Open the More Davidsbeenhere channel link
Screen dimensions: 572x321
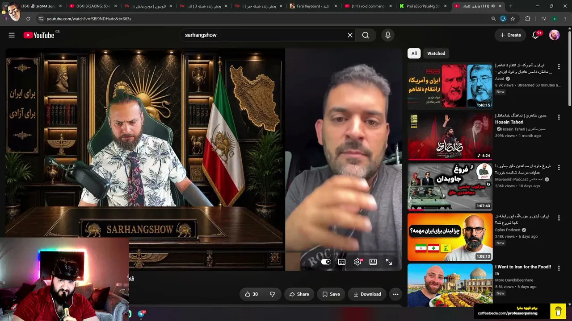coord(514,280)
